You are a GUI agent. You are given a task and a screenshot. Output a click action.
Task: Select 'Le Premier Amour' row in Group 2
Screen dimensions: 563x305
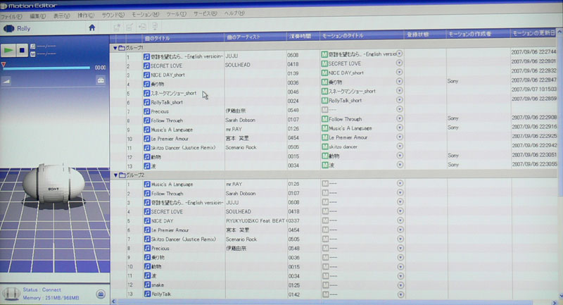170,230
